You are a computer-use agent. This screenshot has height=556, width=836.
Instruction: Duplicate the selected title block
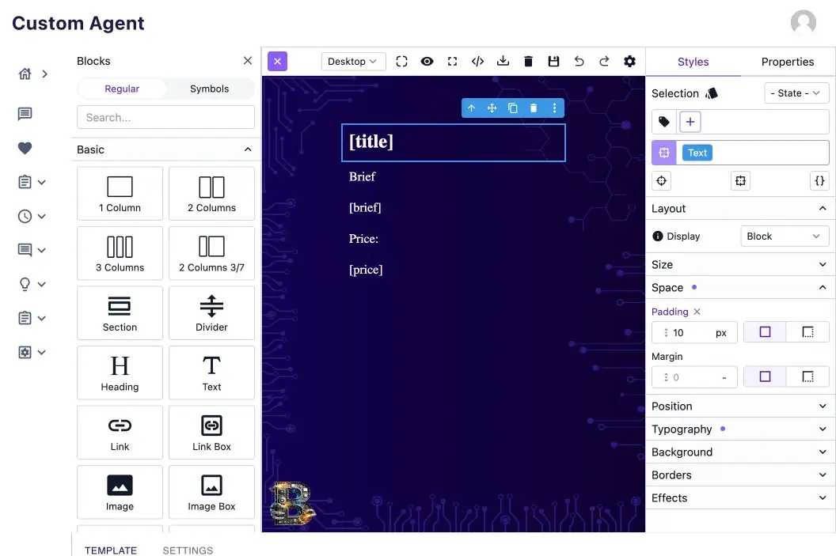point(512,108)
